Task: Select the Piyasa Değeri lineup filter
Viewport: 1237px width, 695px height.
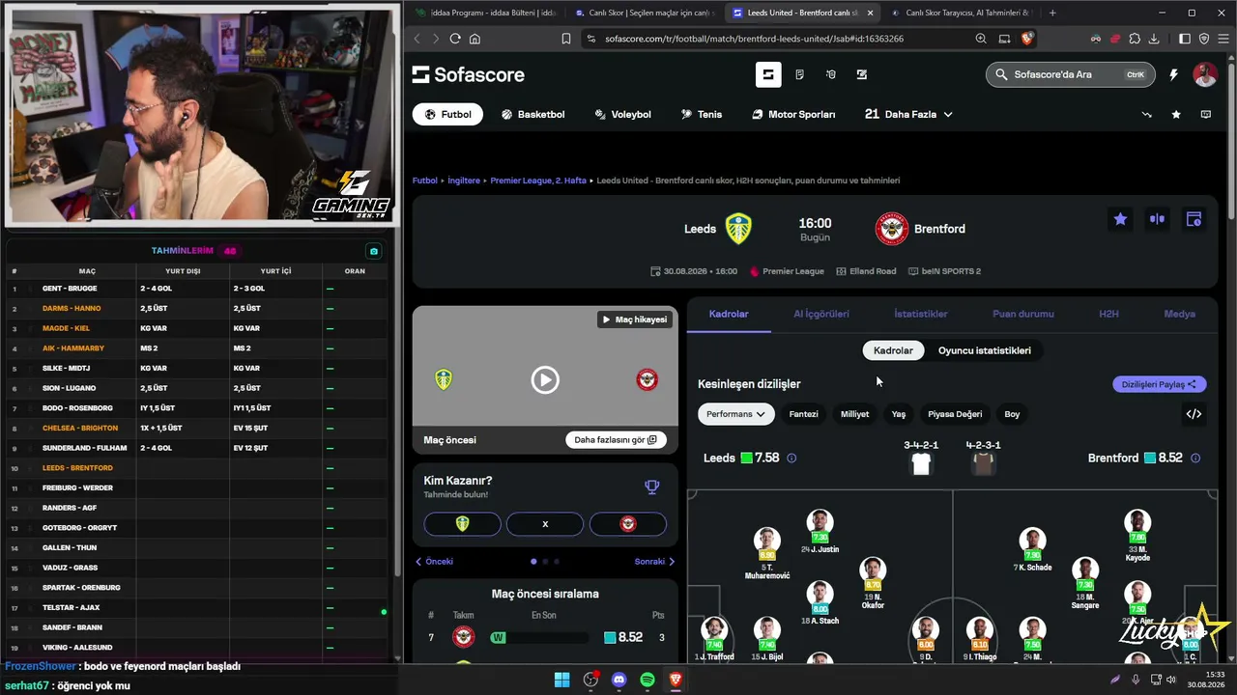Action: click(x=955, y=414)
